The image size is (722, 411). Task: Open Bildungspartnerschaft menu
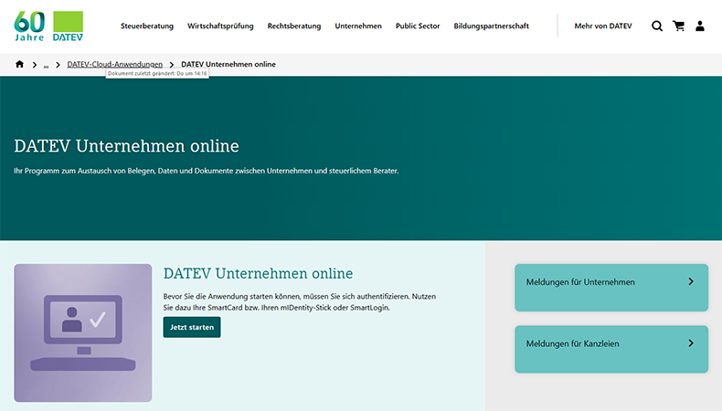pyautogui.click(x=491, y=26)
